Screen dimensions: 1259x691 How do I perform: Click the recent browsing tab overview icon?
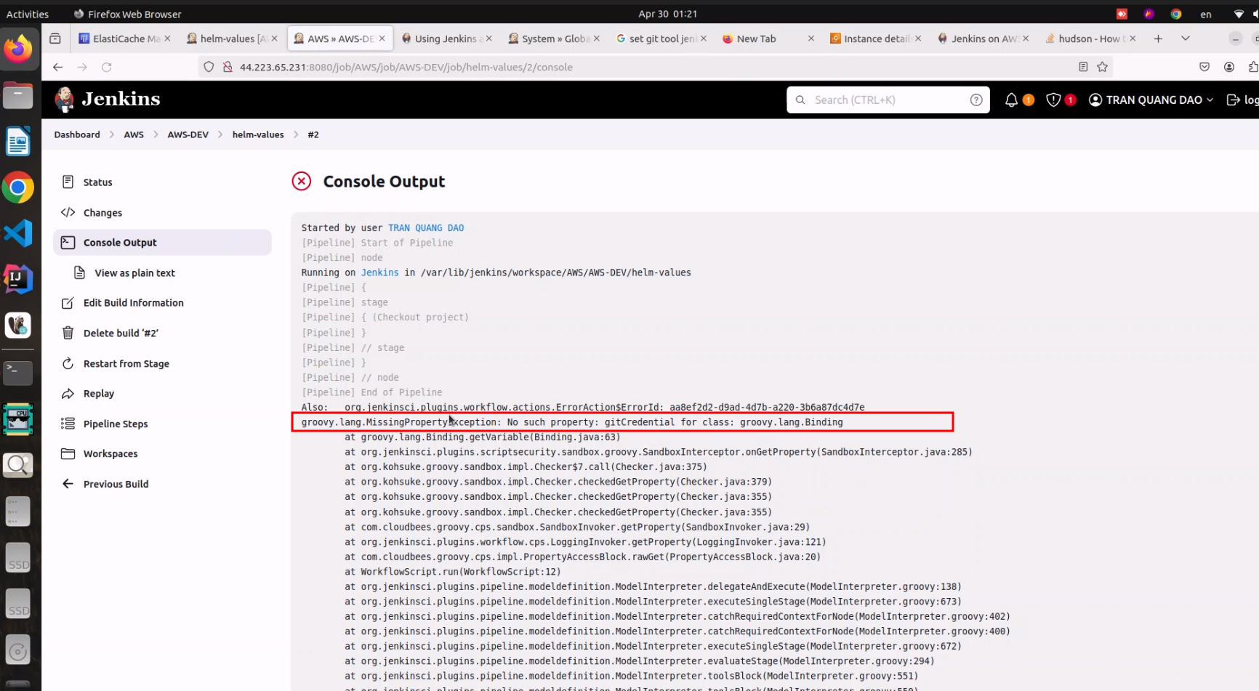coord(55,39)
